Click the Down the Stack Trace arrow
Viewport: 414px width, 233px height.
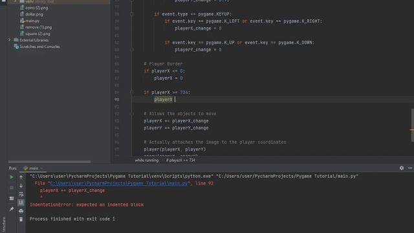pyautogui.click(x=21, y=186)
